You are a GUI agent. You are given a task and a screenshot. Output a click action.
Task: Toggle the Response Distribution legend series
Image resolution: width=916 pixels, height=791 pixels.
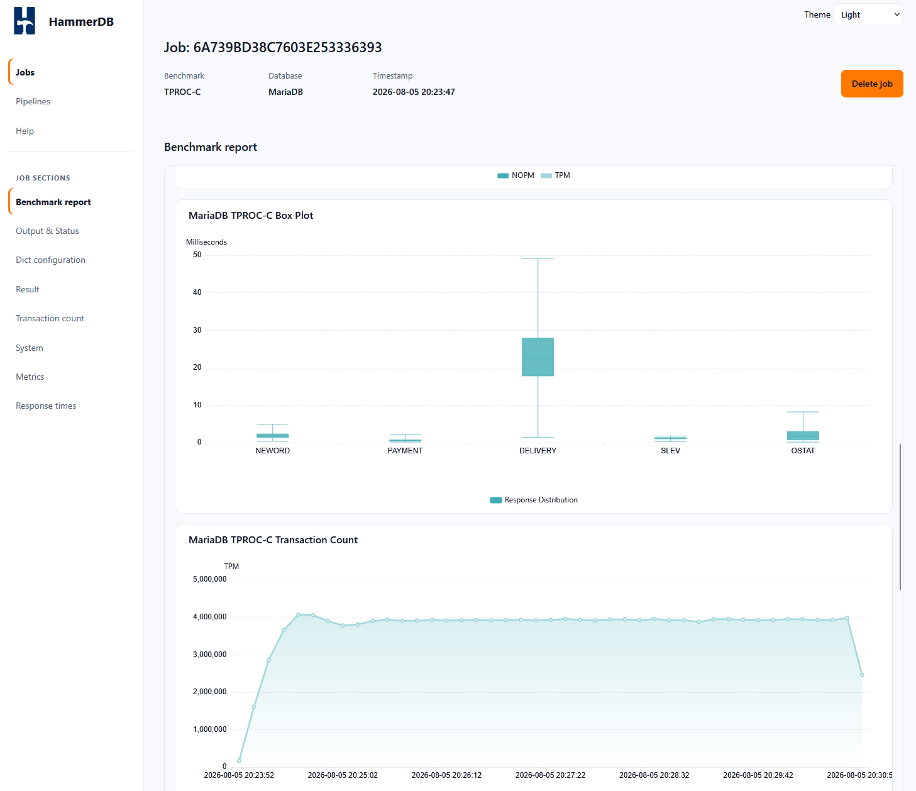coord(534,500)
